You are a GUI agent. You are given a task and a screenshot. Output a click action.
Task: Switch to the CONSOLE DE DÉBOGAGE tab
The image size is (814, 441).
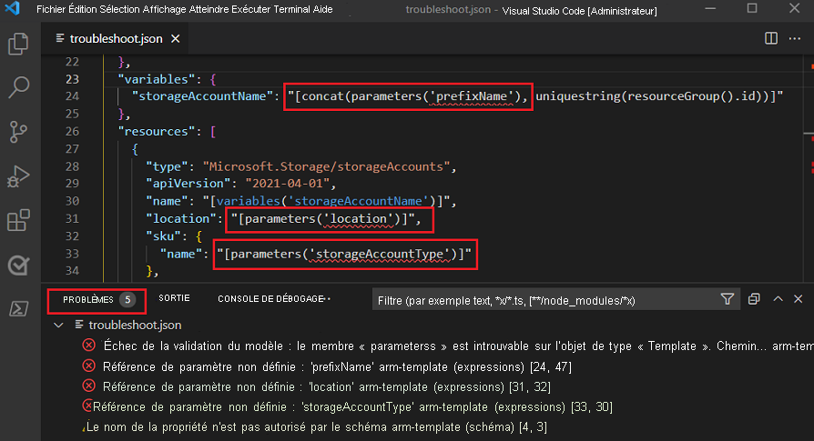(x=271, y=299)
